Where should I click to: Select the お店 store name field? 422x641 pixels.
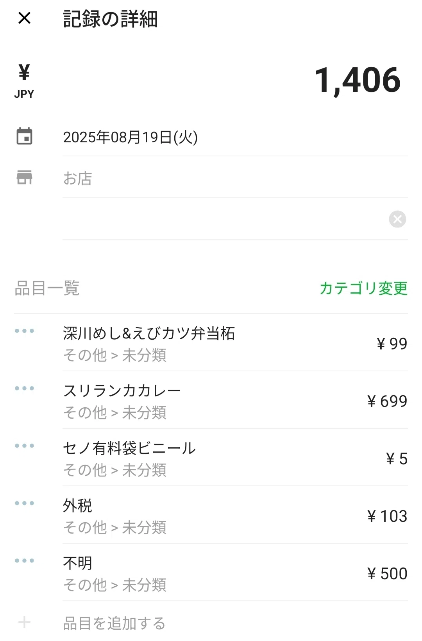235,178
